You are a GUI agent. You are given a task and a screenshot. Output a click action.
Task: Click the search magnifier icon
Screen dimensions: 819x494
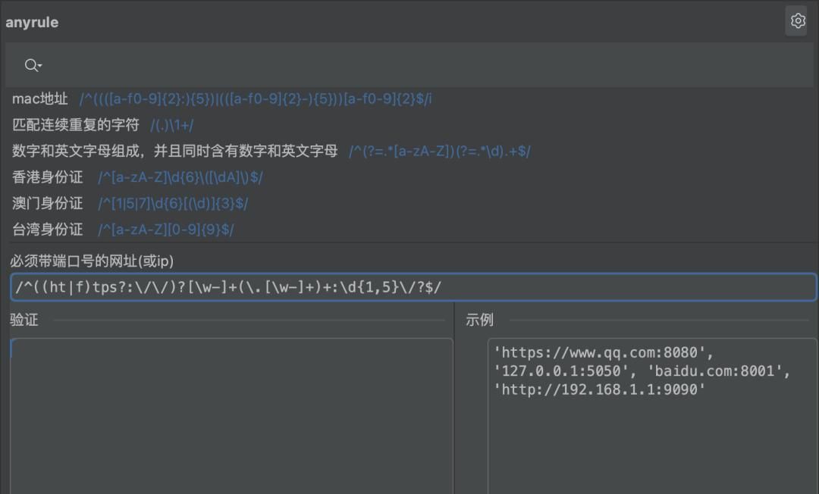[30, 65]
